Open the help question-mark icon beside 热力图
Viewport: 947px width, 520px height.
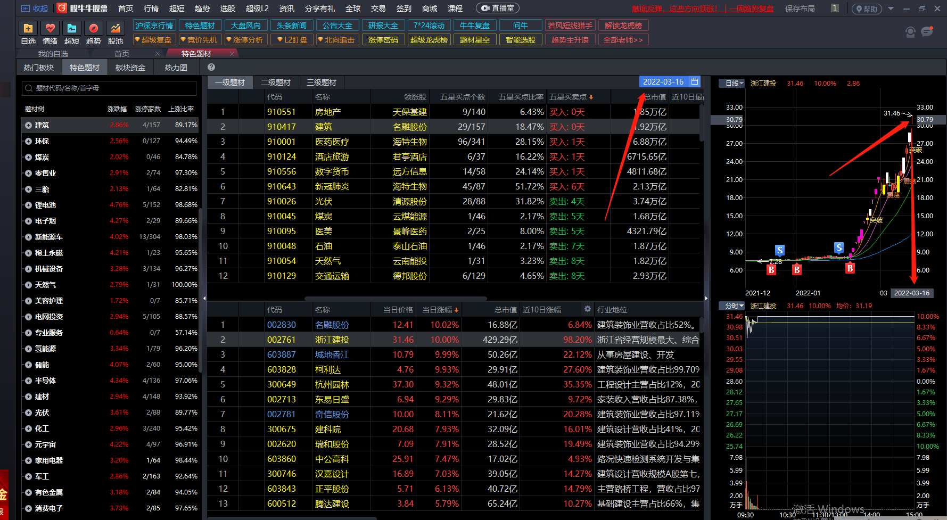point(211,67)
